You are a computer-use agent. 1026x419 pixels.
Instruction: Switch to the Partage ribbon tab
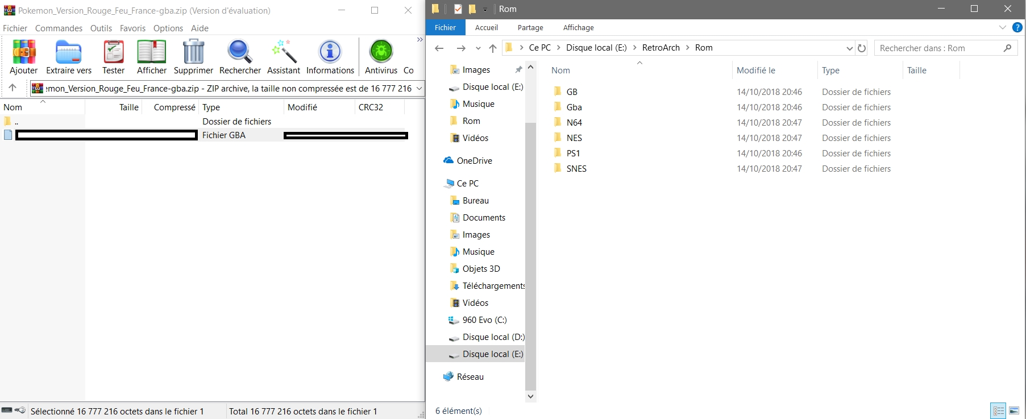pos(530,27)
